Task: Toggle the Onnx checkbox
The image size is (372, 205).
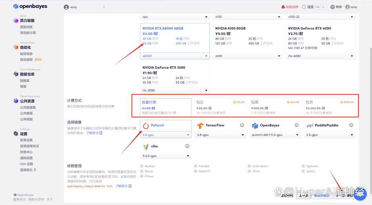Action: (249, 171)
